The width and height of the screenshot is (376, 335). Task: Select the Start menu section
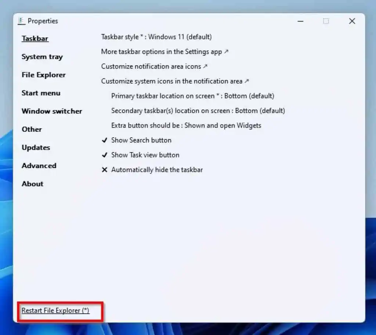(x=41, y=93)
